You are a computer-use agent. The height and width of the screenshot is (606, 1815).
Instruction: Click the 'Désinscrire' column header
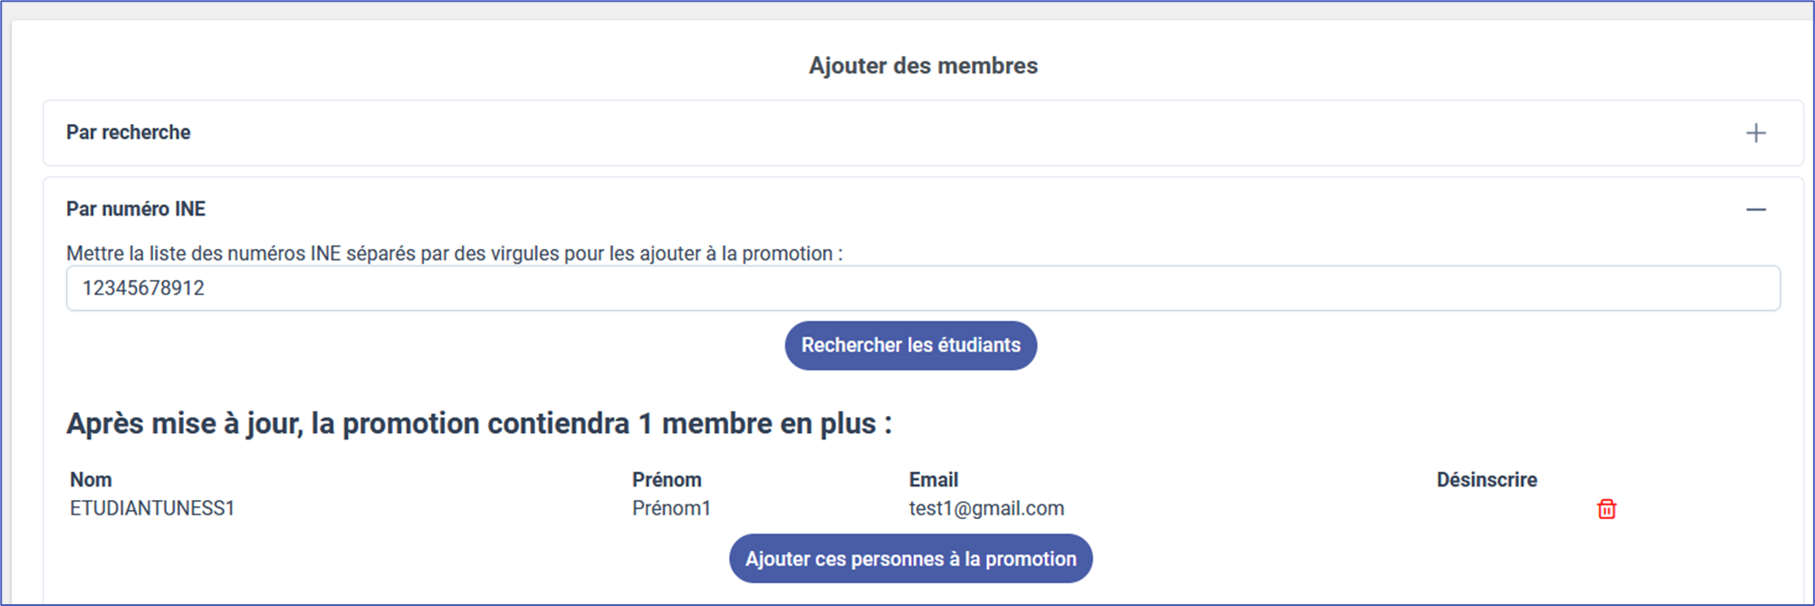(x=1486, y=480)
